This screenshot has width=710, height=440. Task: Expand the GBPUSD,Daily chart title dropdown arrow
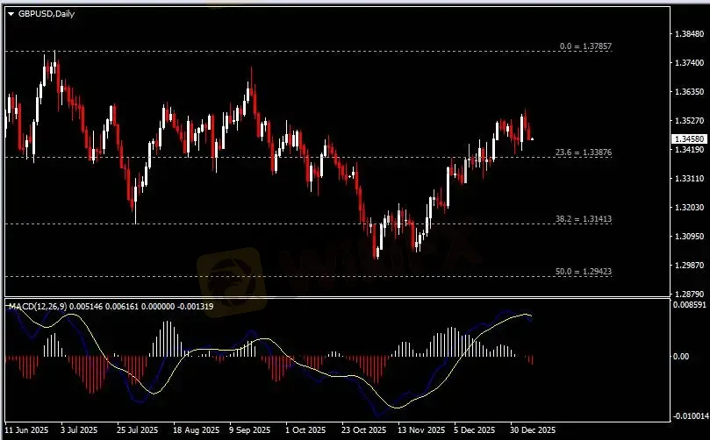coord(11,14)
